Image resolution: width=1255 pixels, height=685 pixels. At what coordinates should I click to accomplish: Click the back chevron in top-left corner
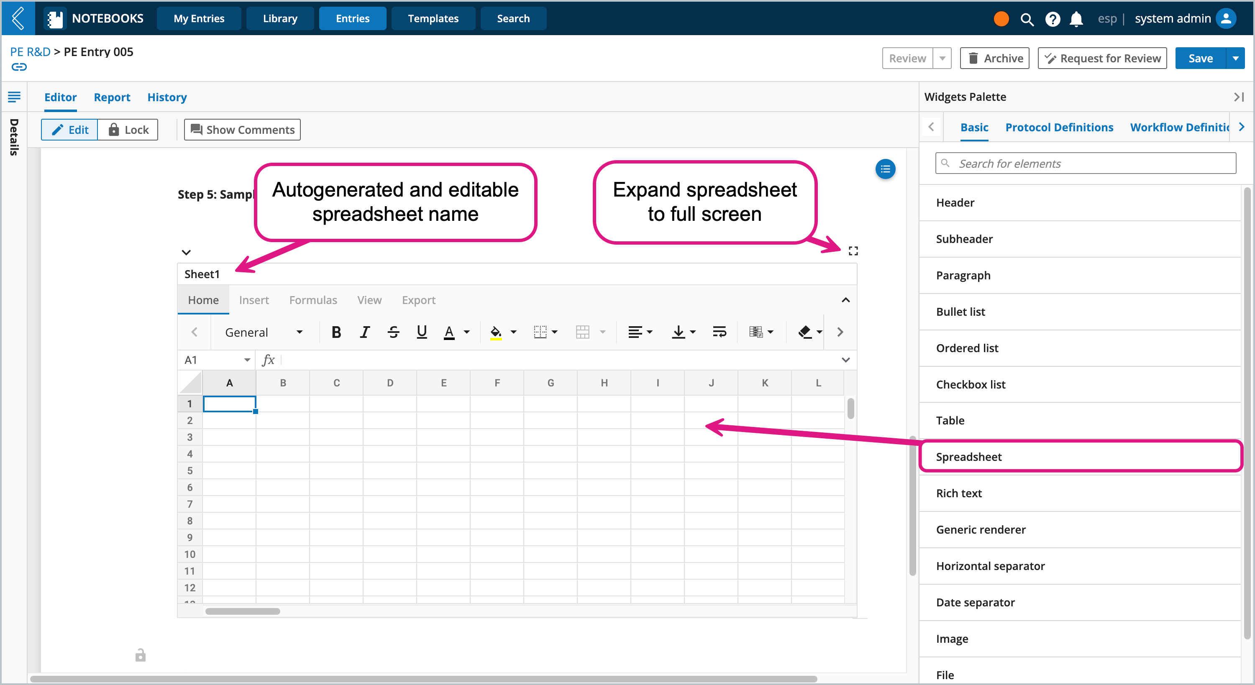tap(18, 18)
